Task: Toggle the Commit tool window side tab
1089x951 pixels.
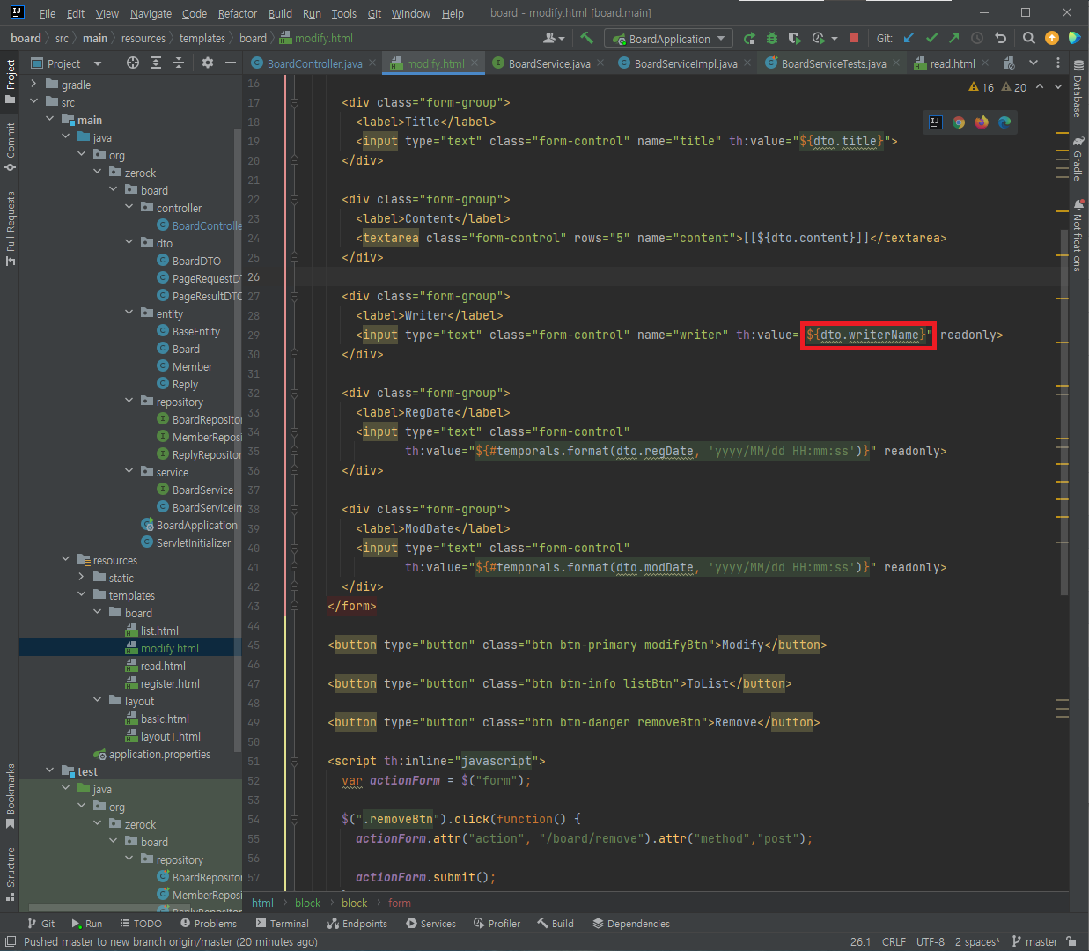Action: (x=10, y=147)
